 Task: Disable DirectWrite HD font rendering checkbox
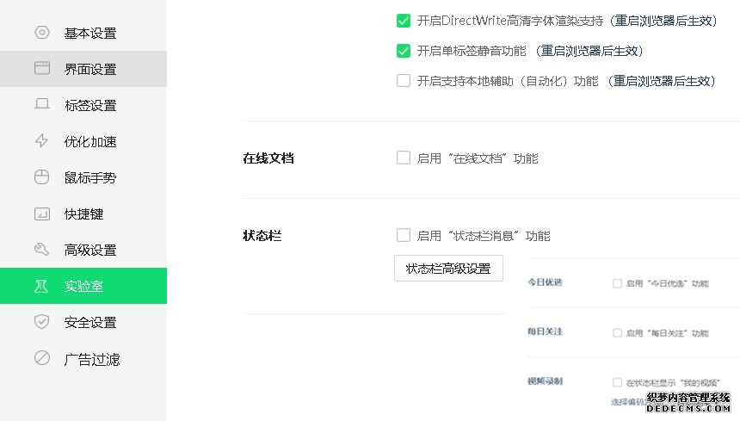404,21
